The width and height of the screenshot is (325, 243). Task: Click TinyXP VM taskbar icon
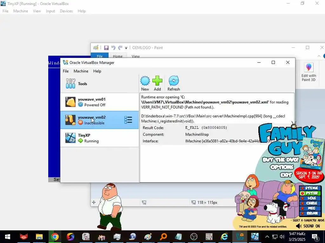(255, 237)
